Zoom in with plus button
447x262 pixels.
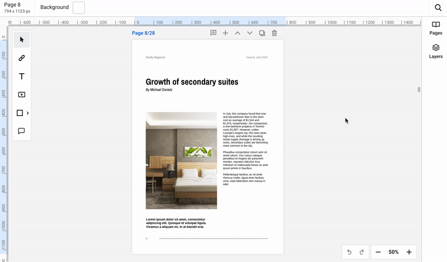pyautogui.click(x=409, y=252)
